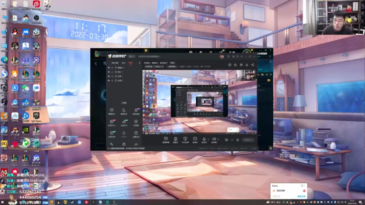Image resolution: width=365 pixels, height=205 pixels.
Task: Open the compass browser tool in toolbox
Action: coord(136,123)
